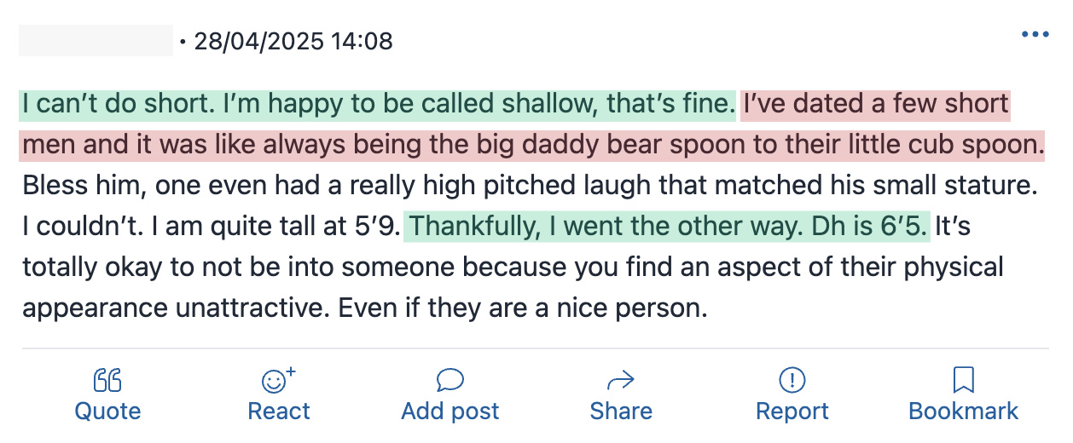1073x443 pixels.
Task: Click the blanked-out poster username
Action: pyautogui.click(x=96, y=41)
